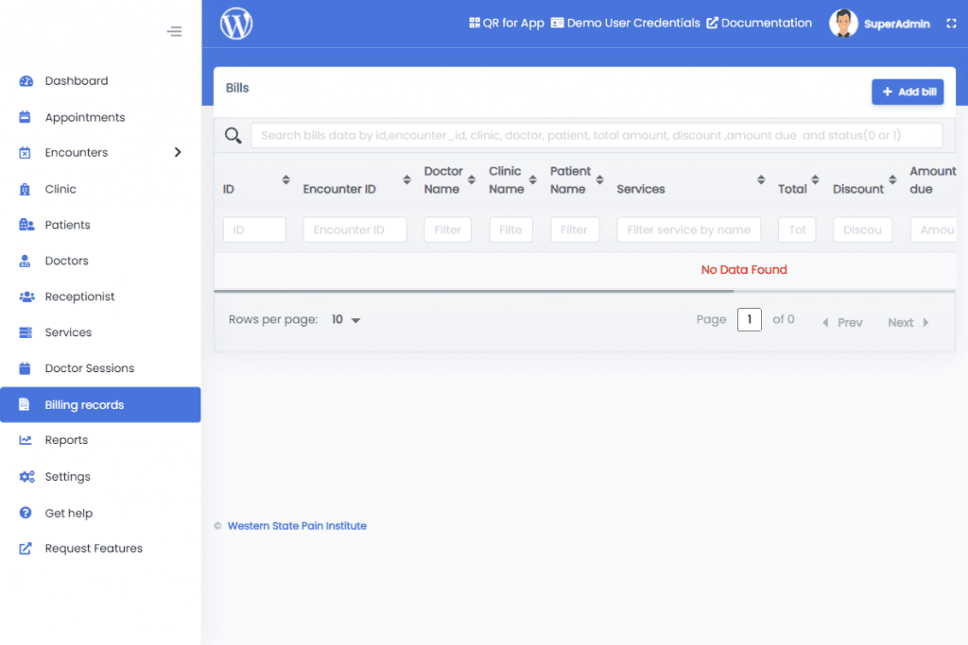This screenshot has height=645, width=968.
Task: Click the "Amount due" column header
Action: click(932, 179)
